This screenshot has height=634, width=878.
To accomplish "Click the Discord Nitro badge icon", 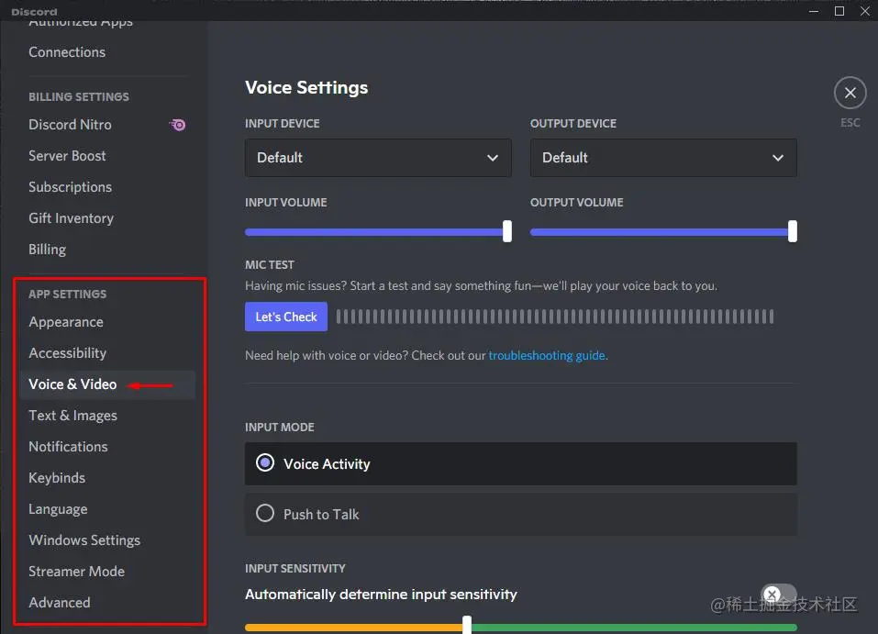I will coord(177,125).
